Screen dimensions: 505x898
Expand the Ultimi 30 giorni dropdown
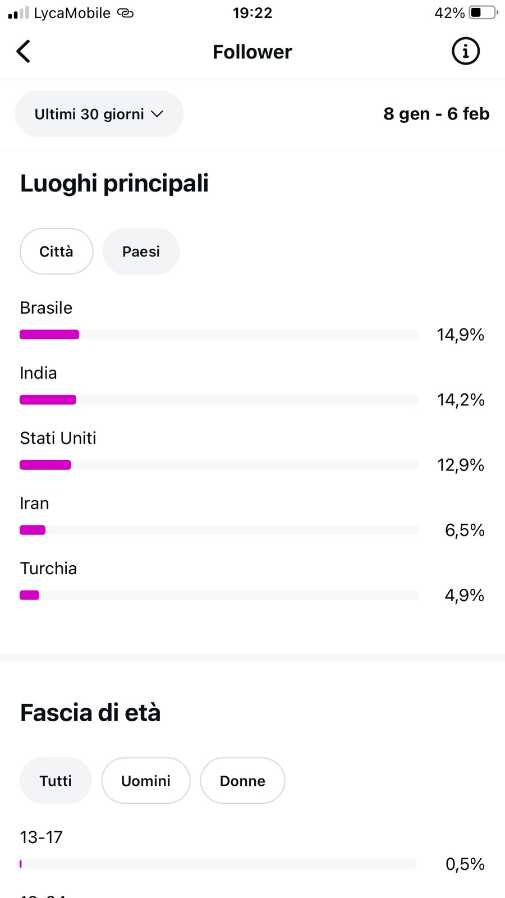pyautogui.click(x=99, y=114)
